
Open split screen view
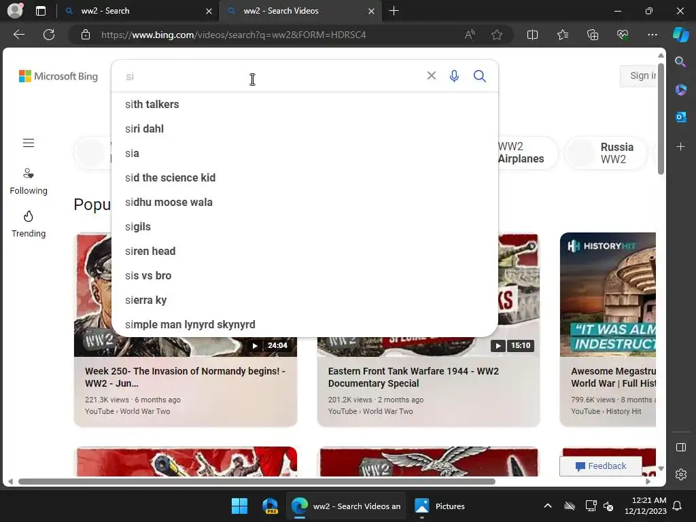[x=532, y=35]
